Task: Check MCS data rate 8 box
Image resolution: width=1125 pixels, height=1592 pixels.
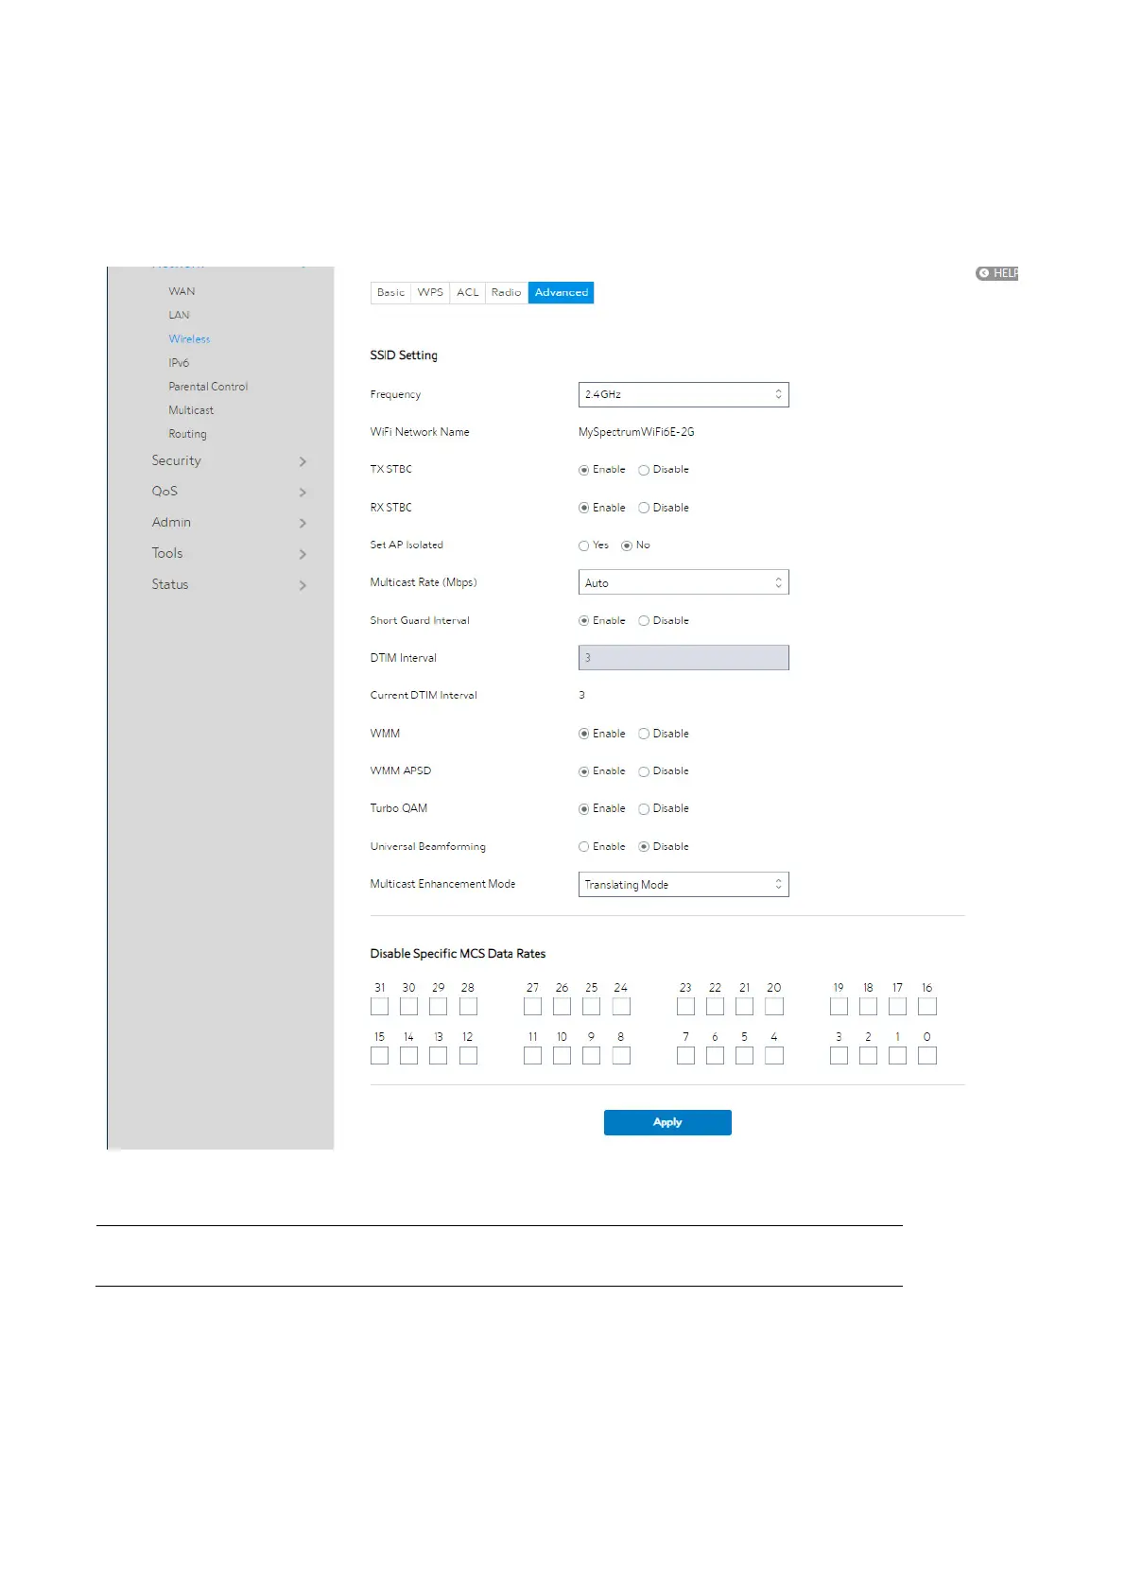Action: point(621,1056)
